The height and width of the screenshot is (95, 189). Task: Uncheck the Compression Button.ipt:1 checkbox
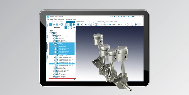[55, 70]
